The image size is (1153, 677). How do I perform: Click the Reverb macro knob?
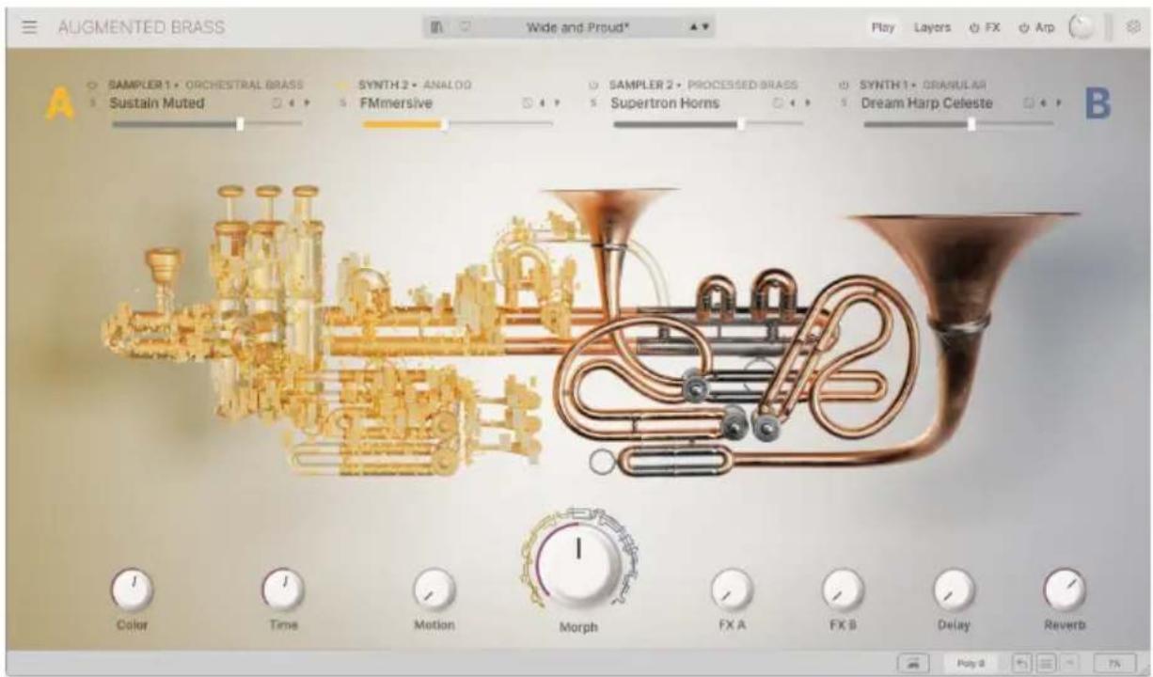(1064, 590)
